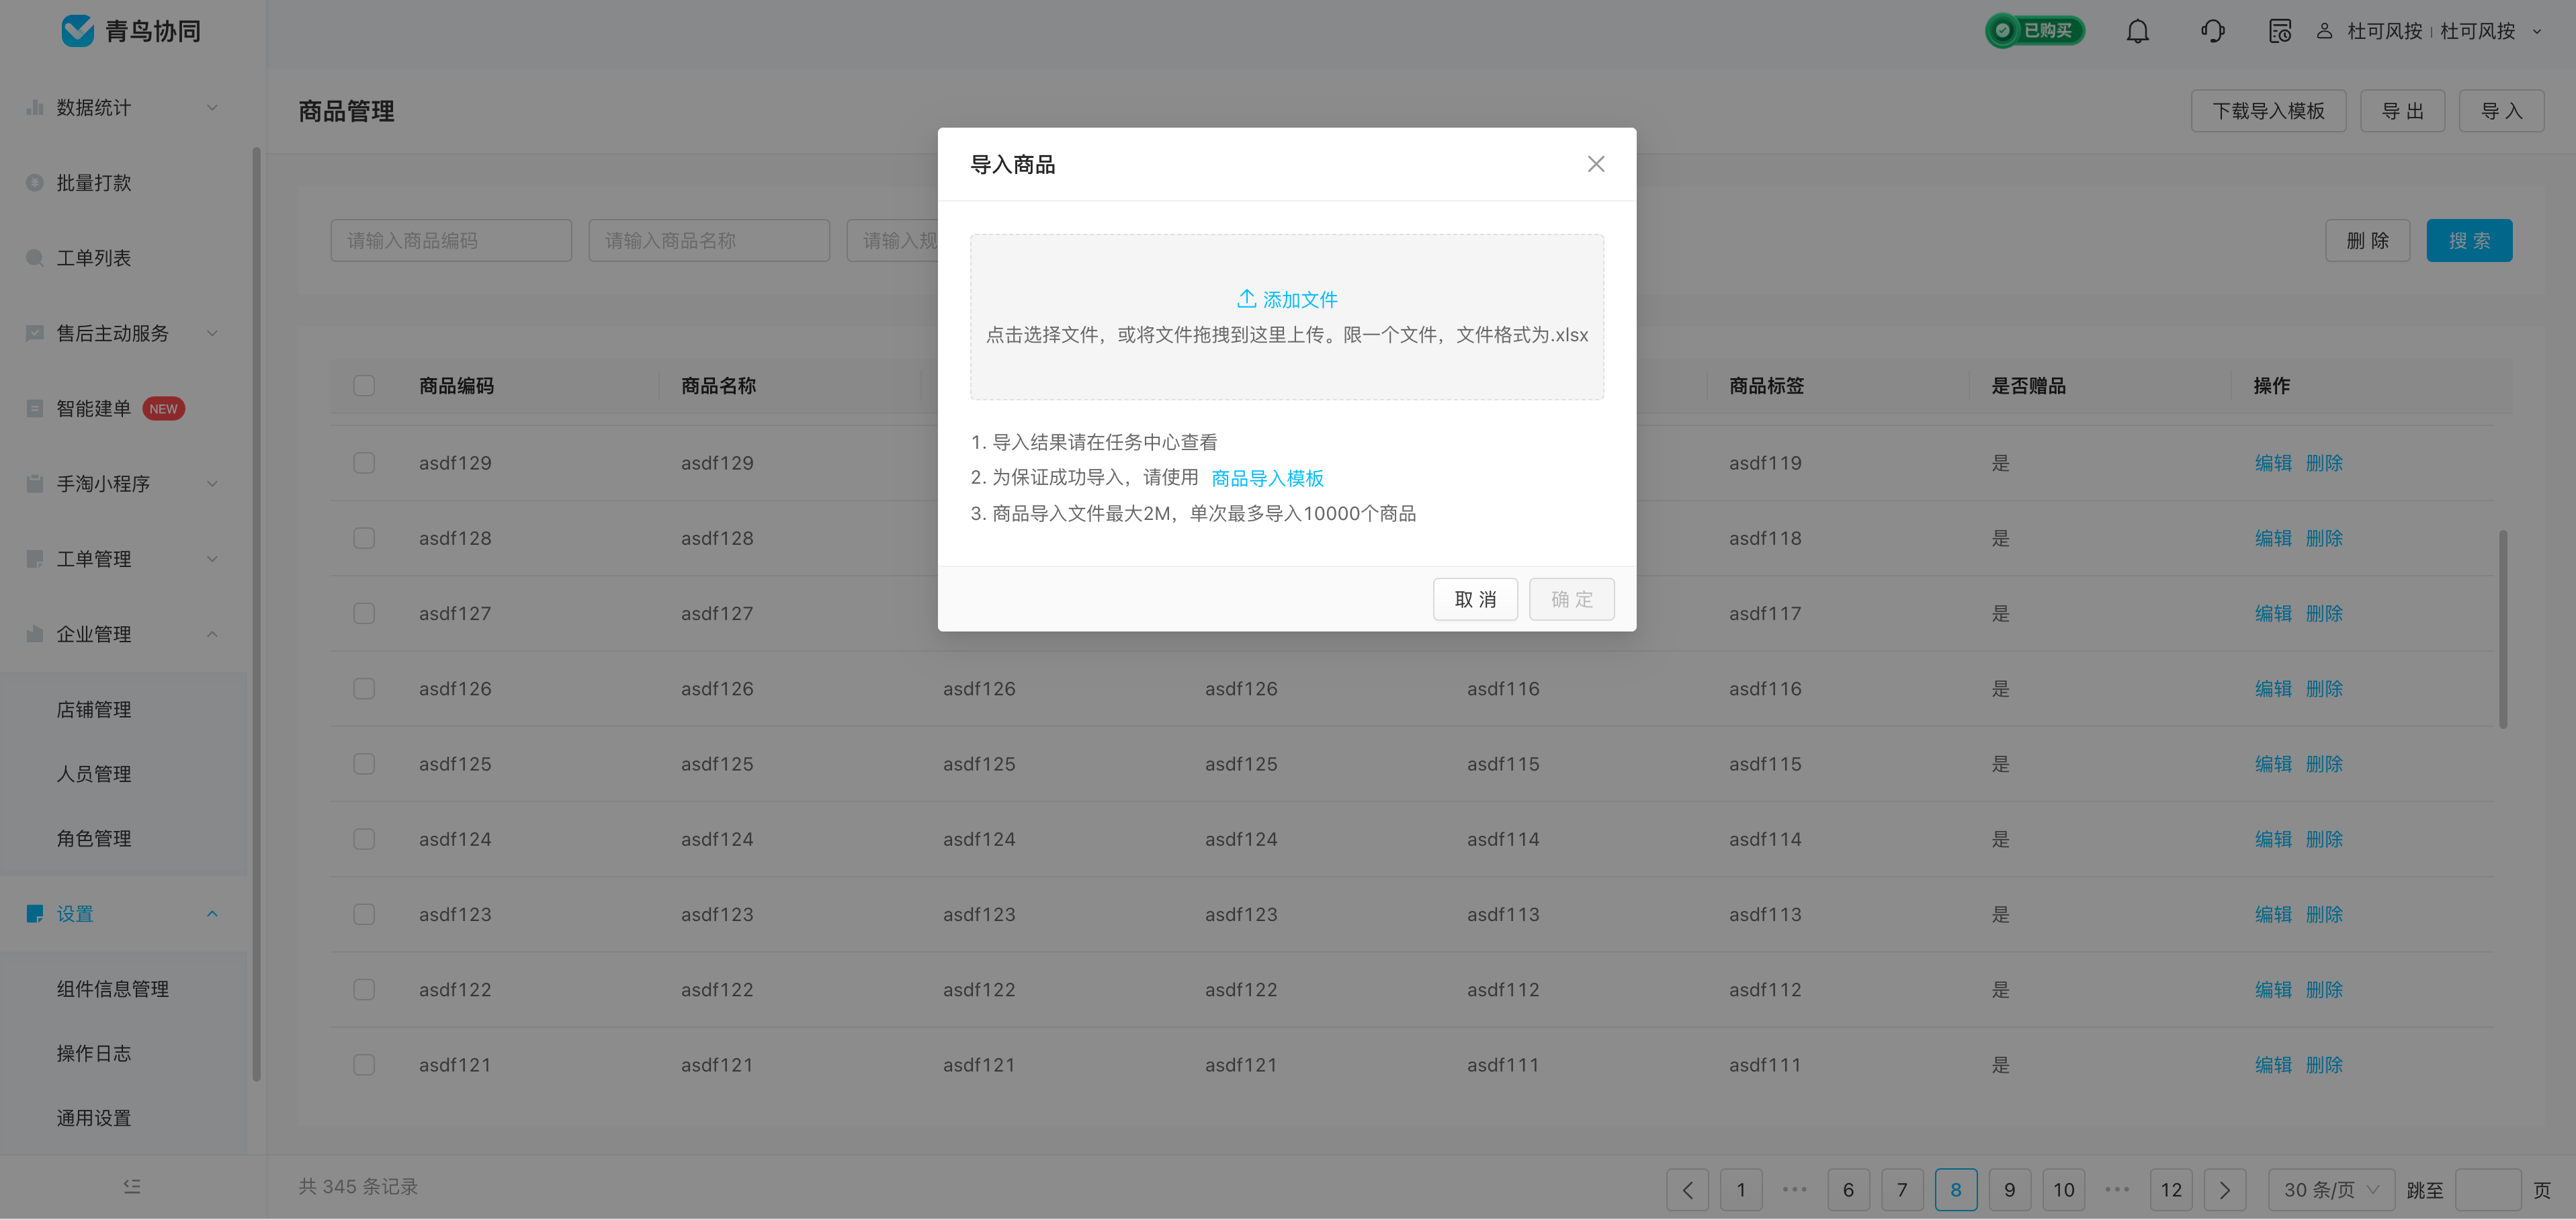Go to page 9
This screenshot has height=1220, width=2576.
pyautogui.click(x=2009, y=1189)
